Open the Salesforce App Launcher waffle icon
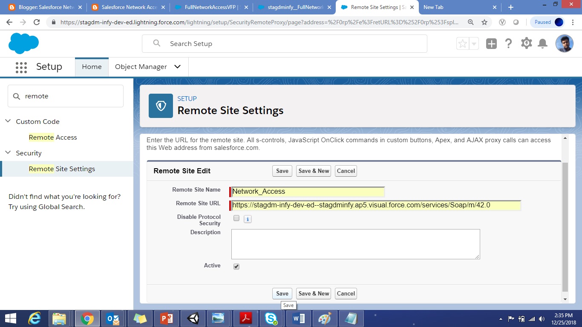 click(x=21, y=67)
